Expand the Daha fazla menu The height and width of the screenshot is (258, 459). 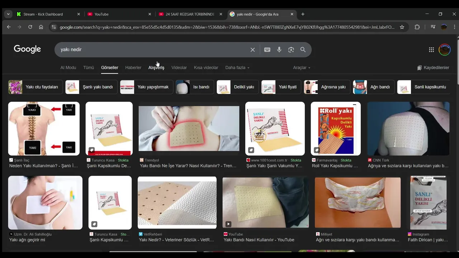[237, 67]
